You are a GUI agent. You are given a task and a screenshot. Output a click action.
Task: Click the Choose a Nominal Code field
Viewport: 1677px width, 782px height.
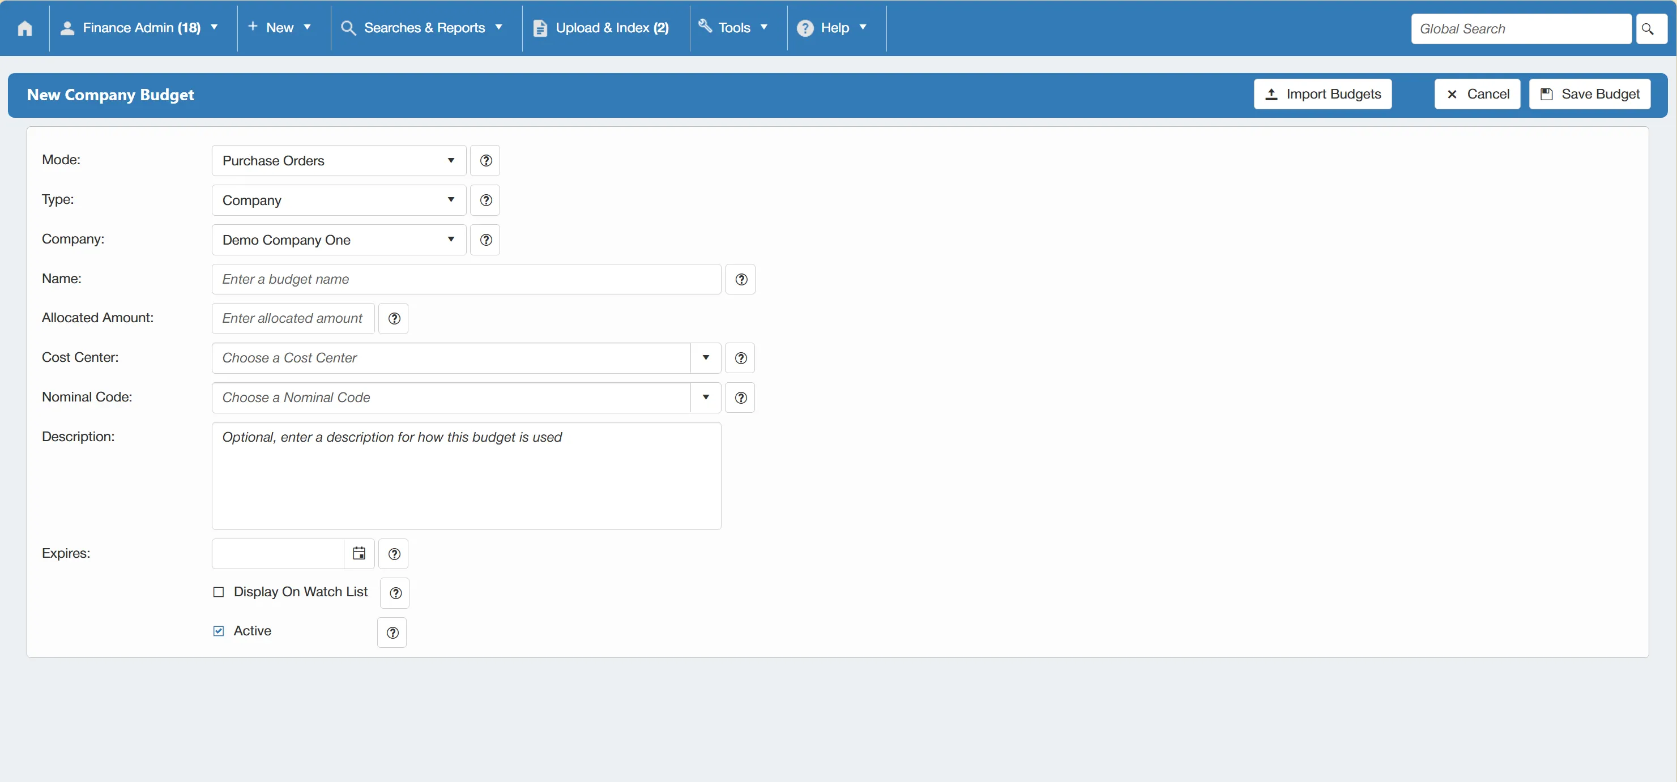(451, 398)
